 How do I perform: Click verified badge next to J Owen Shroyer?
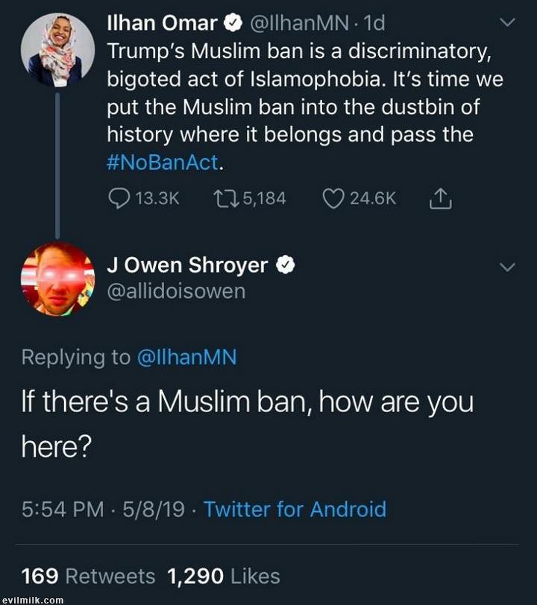[286, 265]
